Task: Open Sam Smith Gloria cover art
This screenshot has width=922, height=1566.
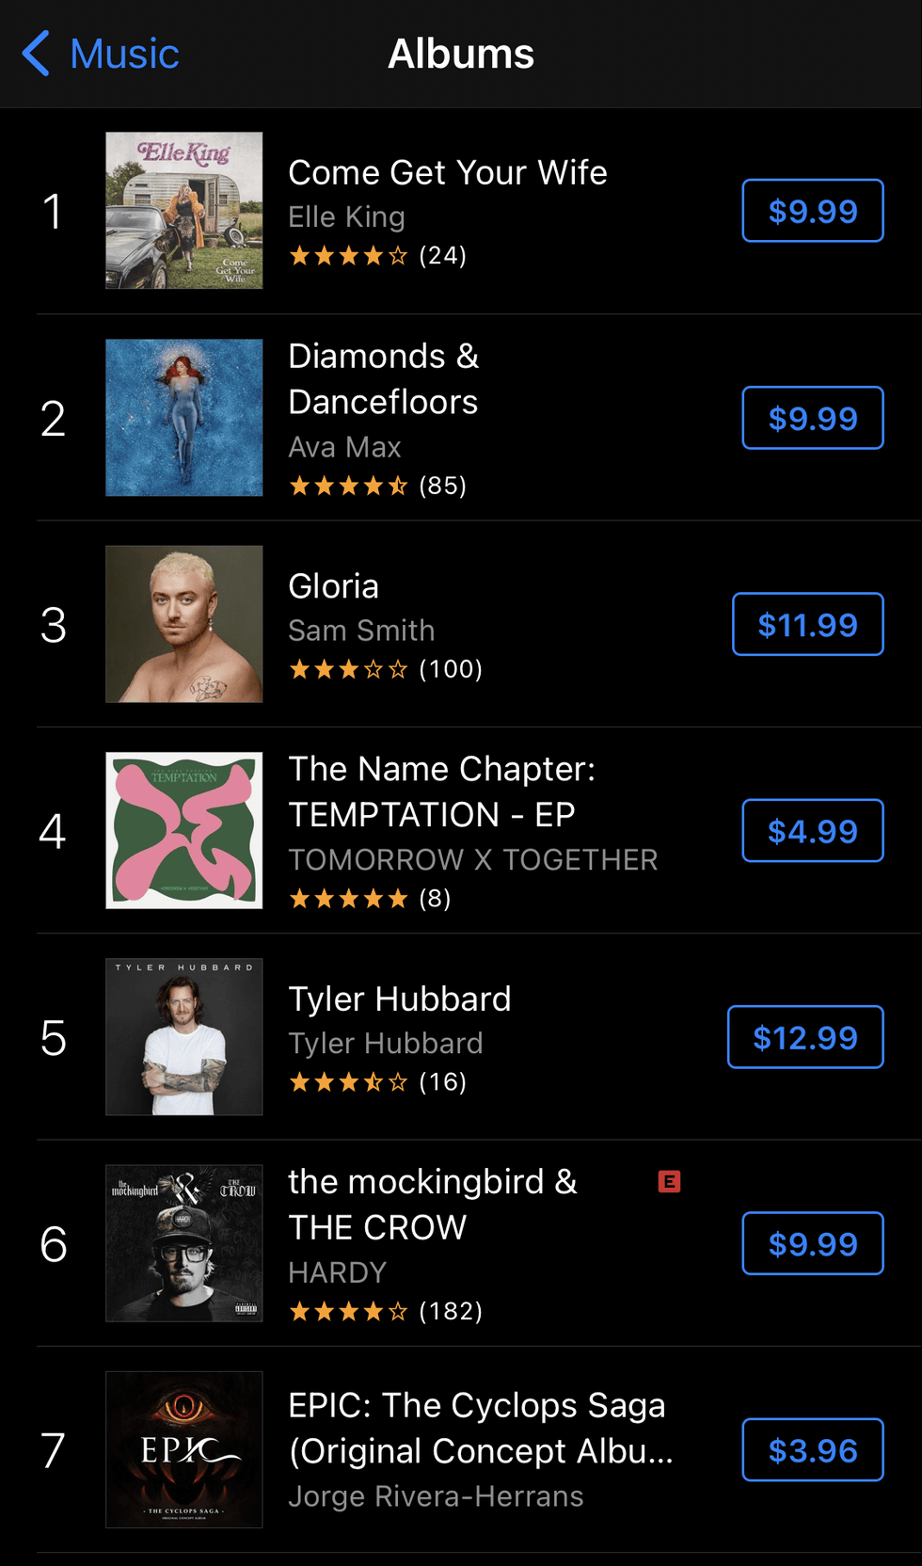Action: coord(184,624)
